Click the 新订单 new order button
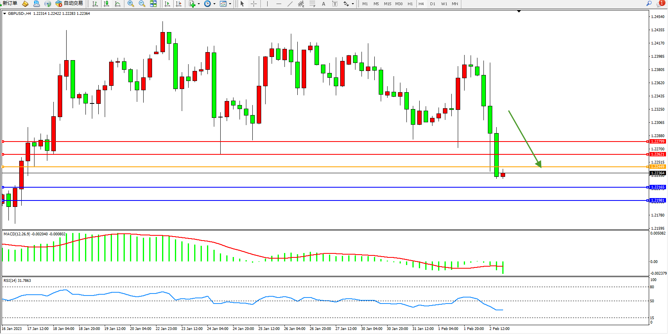 [10, 4]
